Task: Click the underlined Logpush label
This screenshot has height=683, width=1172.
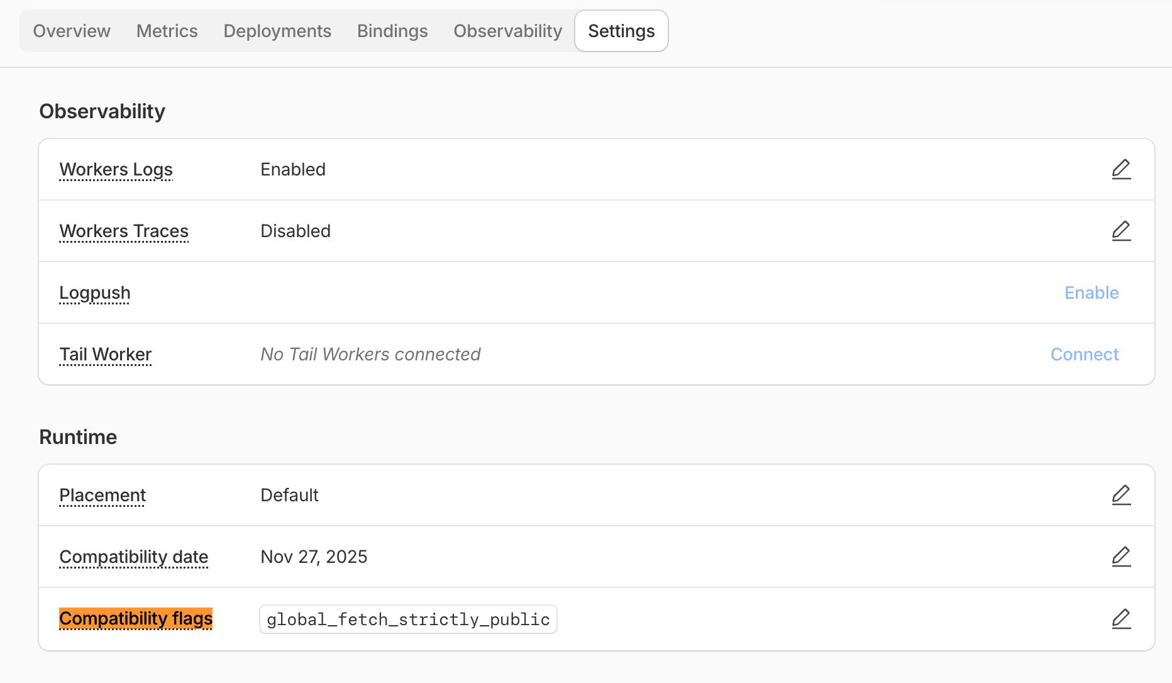Action: pyautogui.click(x=94, y=292)
